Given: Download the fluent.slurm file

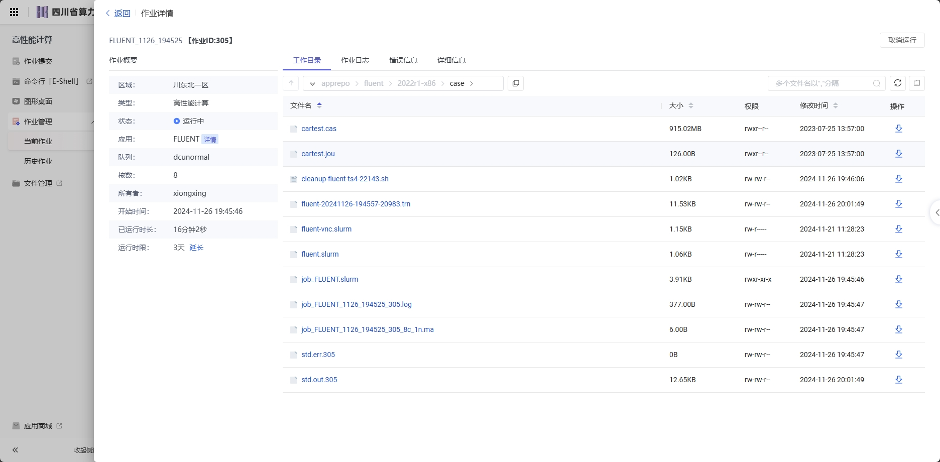Looking at the screenshot, I should coord(899,254).
